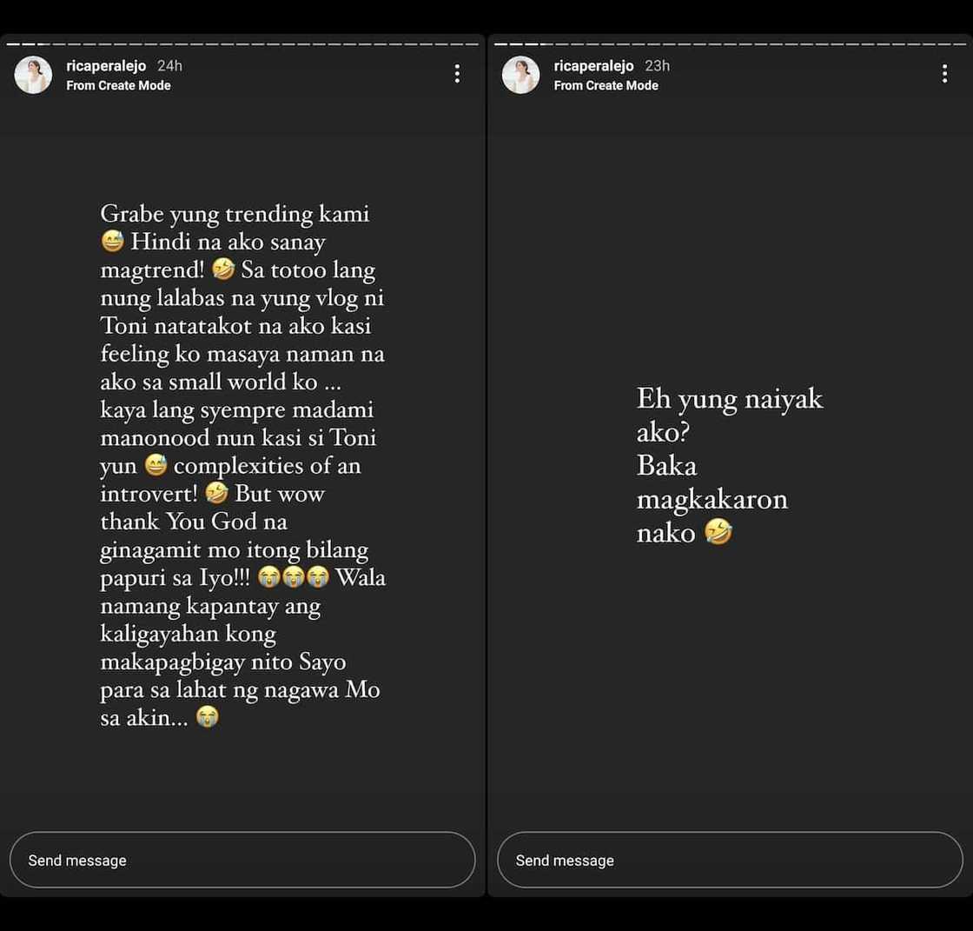Tap the progress bar on the 24h story
973x931 pixels.
pyautogui.click(x=242, y=44)
